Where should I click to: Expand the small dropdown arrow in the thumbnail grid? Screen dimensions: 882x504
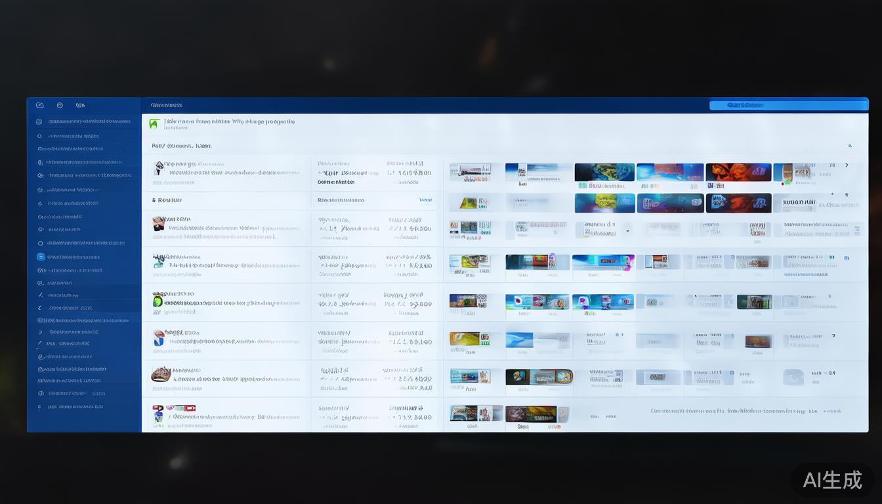tap(628, 231)
